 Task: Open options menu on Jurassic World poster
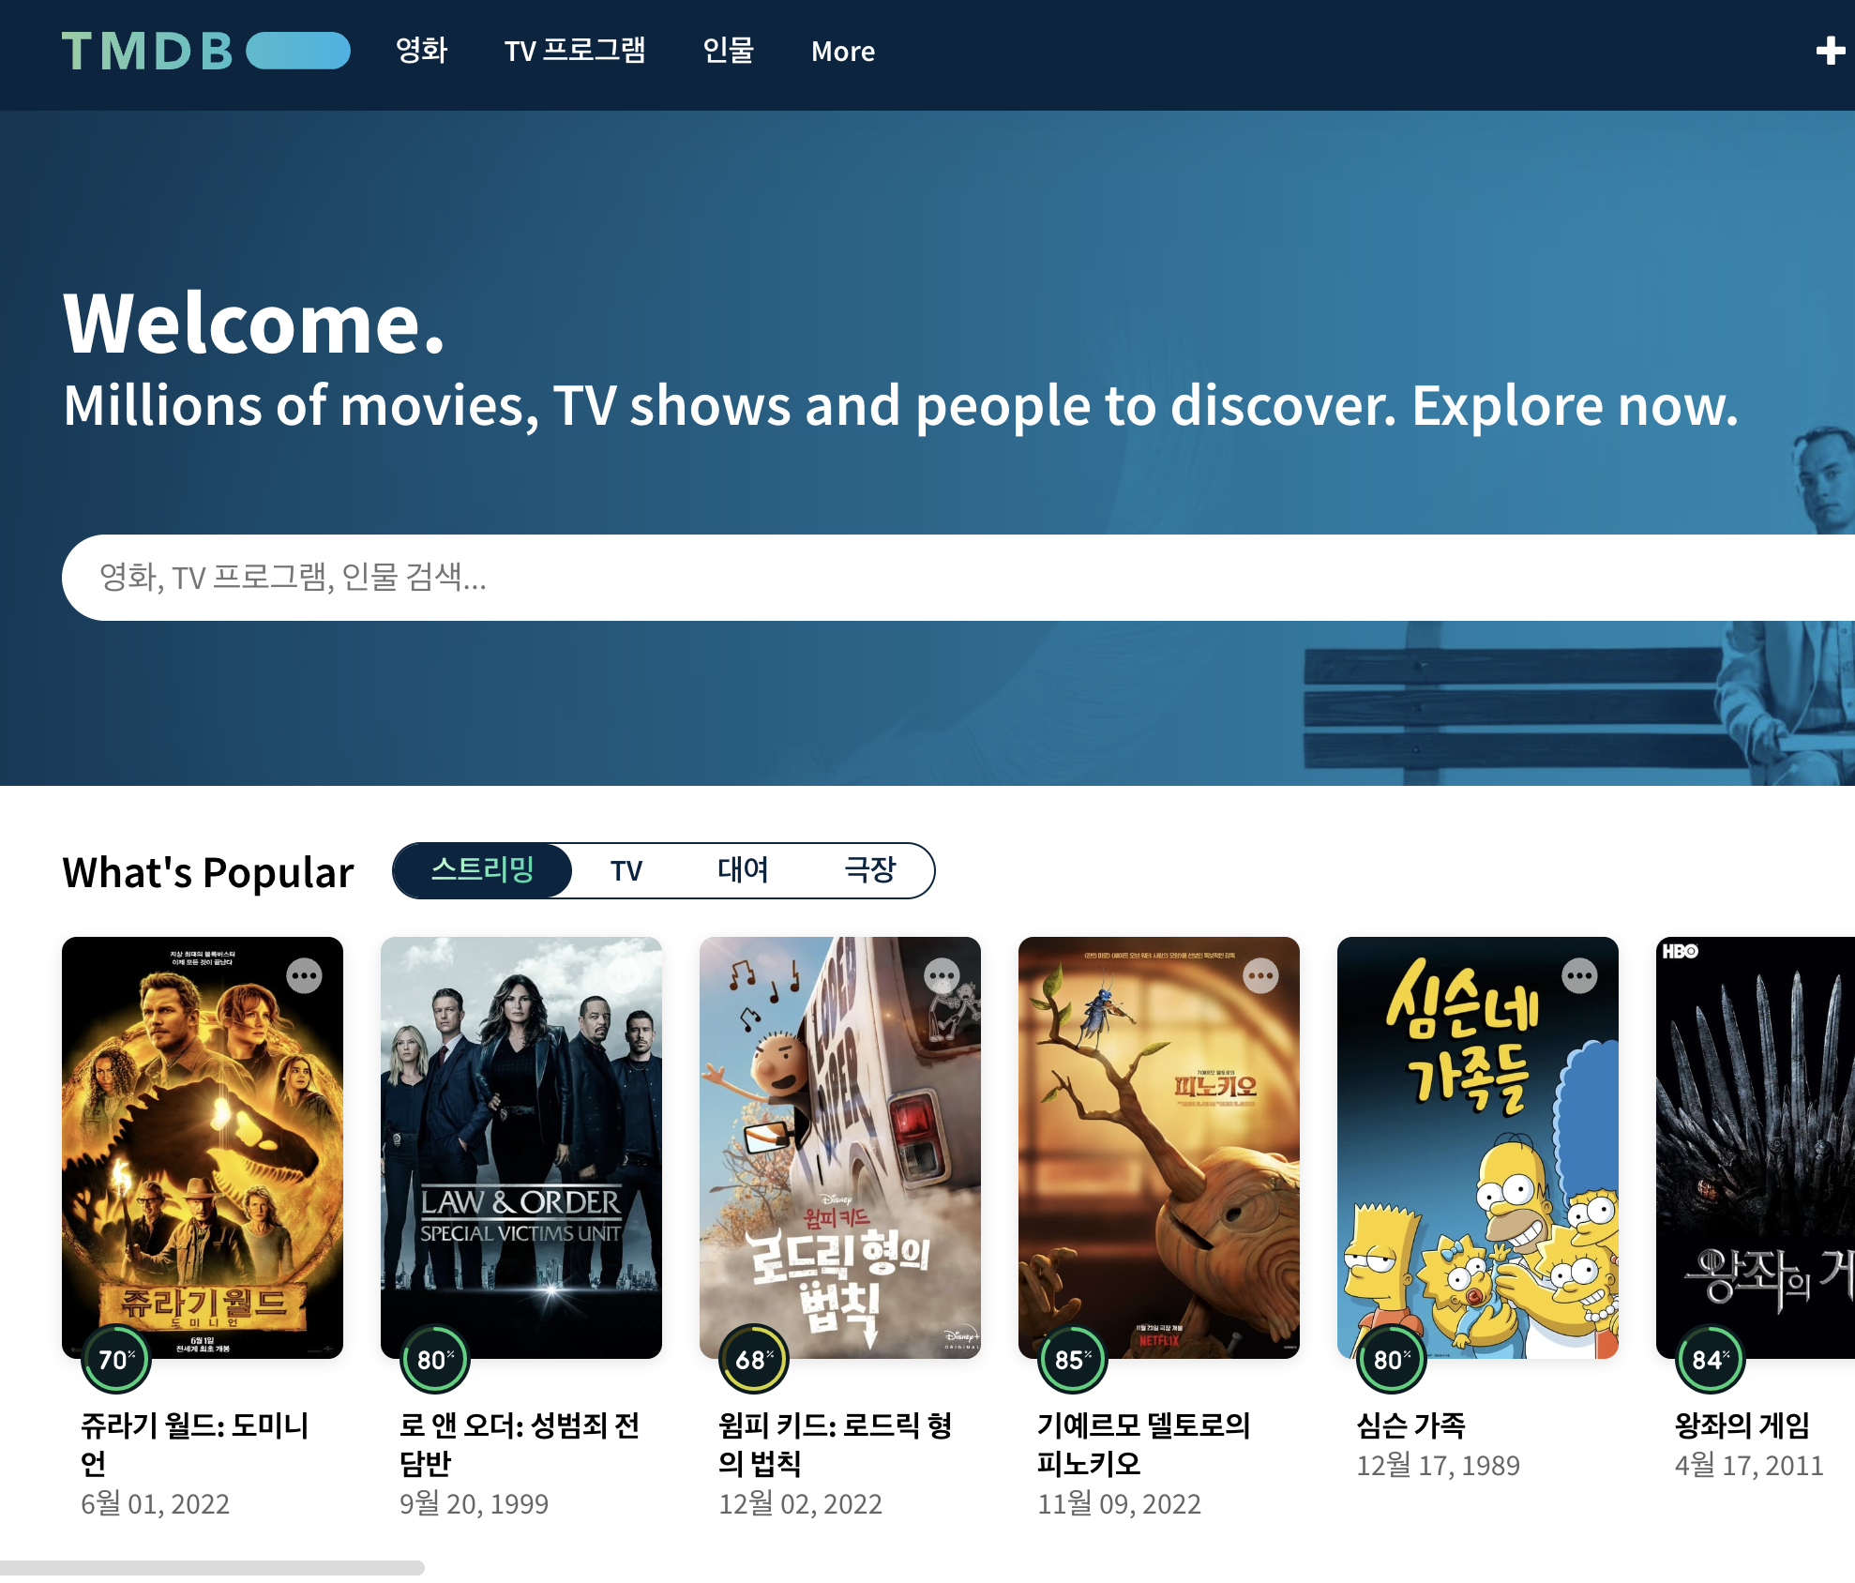(304, 976)
